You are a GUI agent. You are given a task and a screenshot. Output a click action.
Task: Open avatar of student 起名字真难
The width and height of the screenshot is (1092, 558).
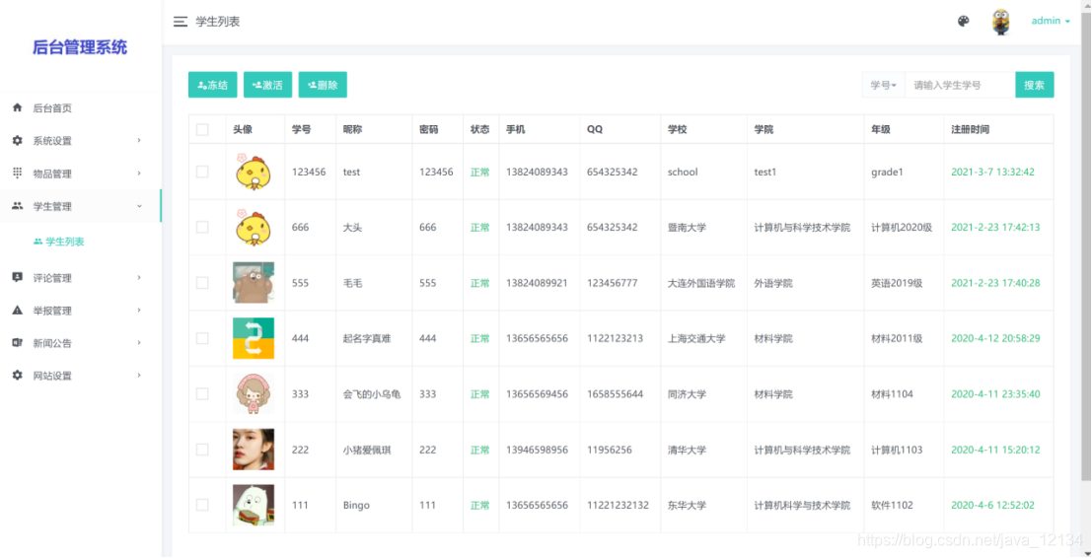tap(254, 338)
